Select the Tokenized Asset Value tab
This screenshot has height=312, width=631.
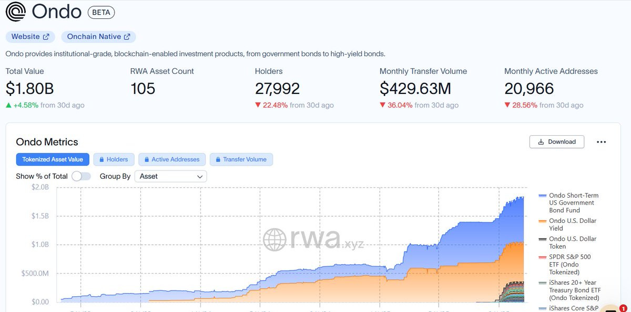(53, 159)
